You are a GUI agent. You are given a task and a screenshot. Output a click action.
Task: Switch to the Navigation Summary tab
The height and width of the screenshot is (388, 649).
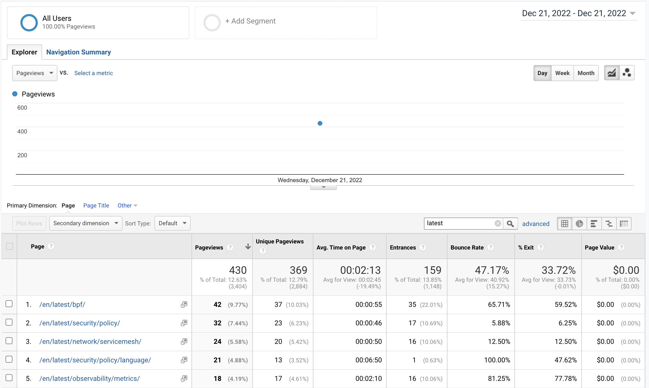[78, 52]
